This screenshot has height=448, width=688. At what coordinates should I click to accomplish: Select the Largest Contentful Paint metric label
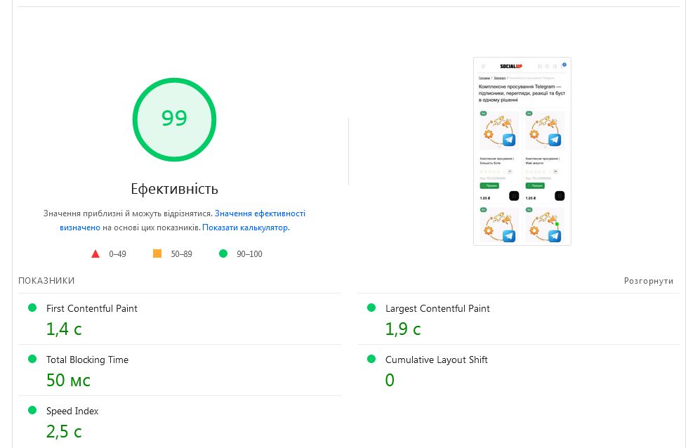pos(437,308)
